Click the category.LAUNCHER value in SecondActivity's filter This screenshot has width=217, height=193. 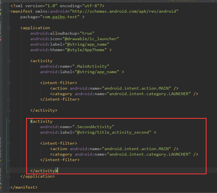(149, 154)
